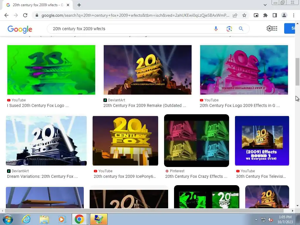Click YouTube source above 'I Sused' result
Screen dimensions: 300x225
click(18, 100)
